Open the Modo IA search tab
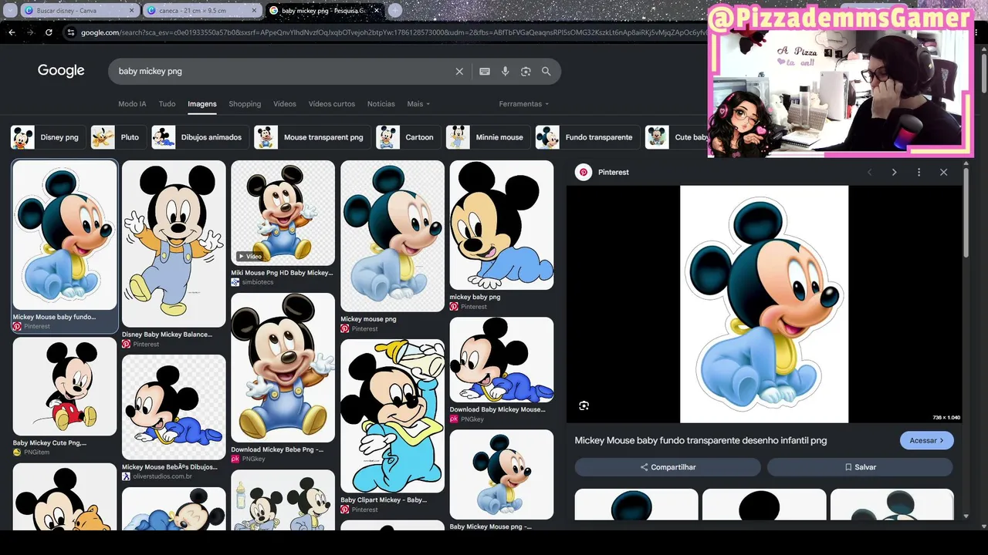Viewport: 988px width, 555px height. point(132,104)
